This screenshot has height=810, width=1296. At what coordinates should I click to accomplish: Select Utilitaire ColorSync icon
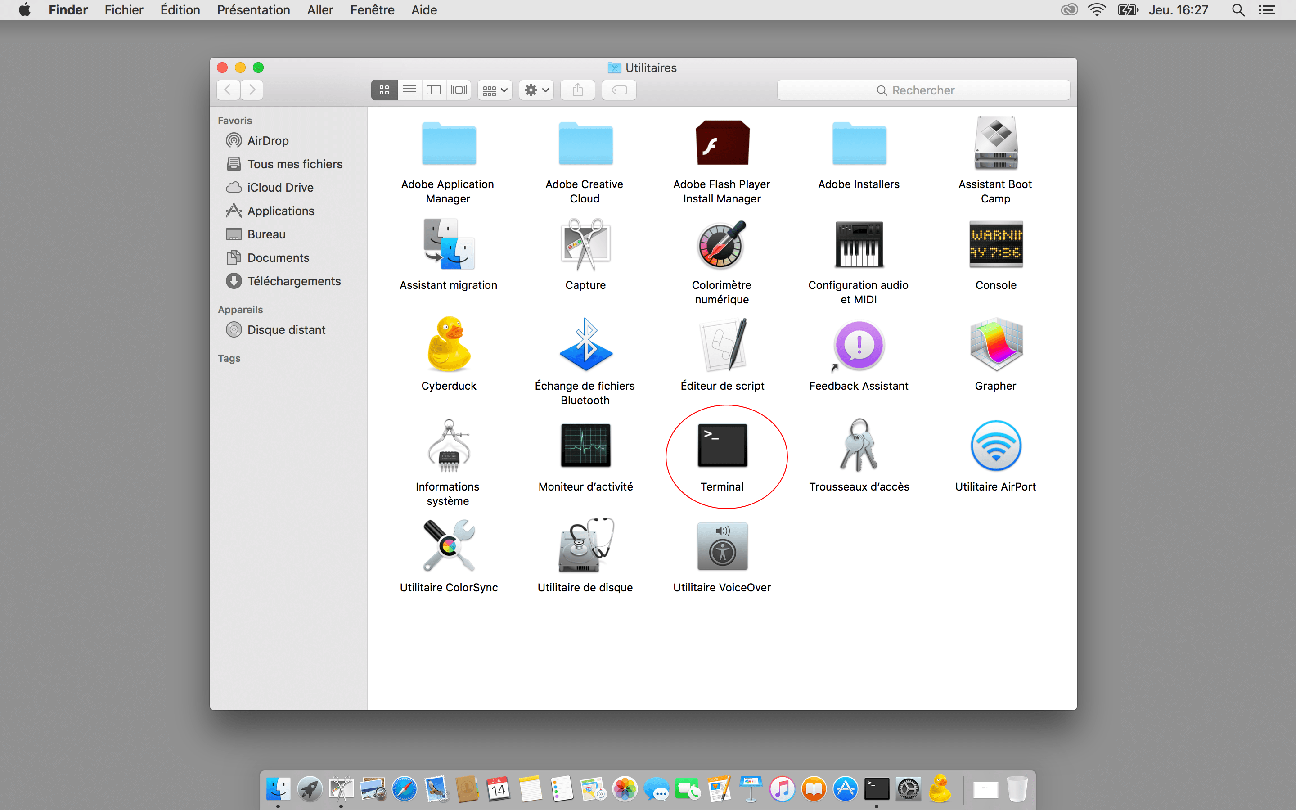[x=449, y=546]
